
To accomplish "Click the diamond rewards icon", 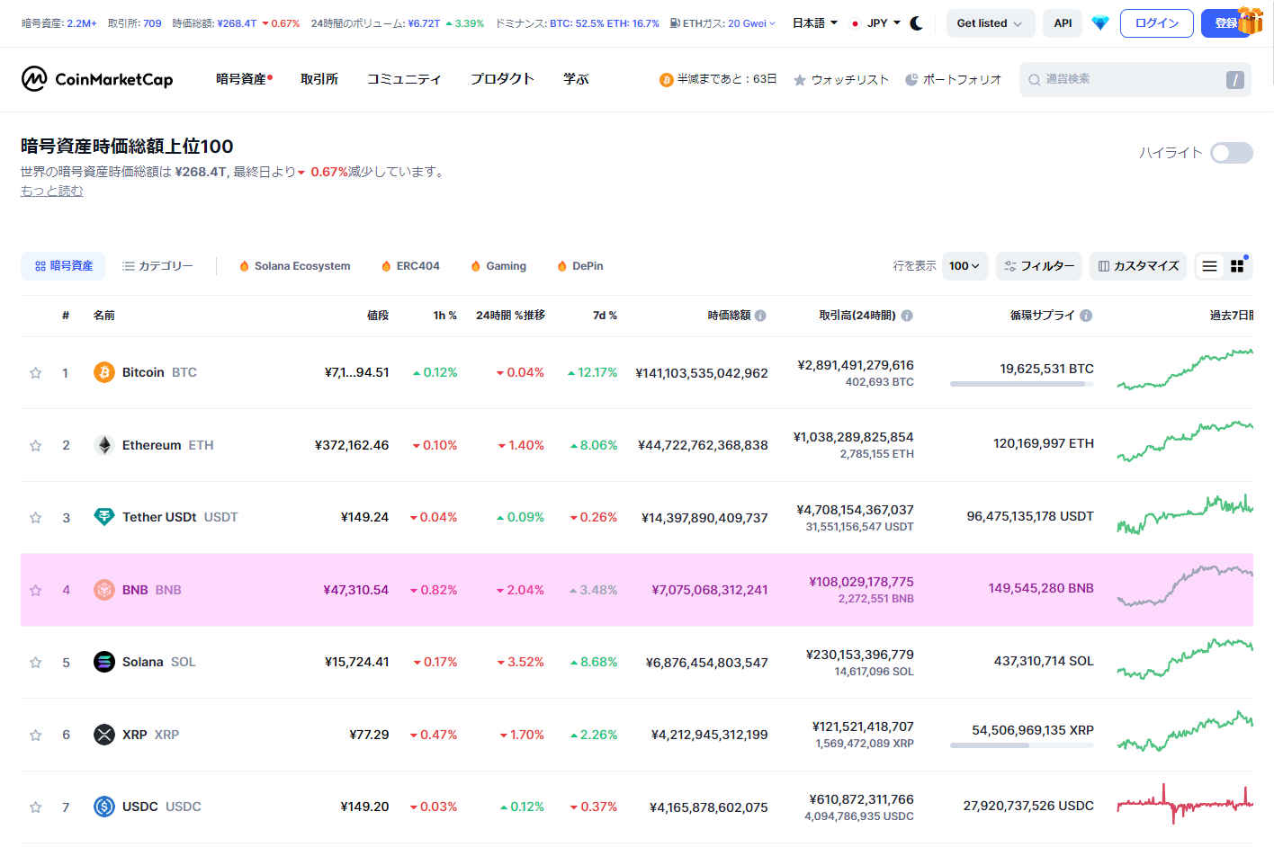I will [1099, 23].
